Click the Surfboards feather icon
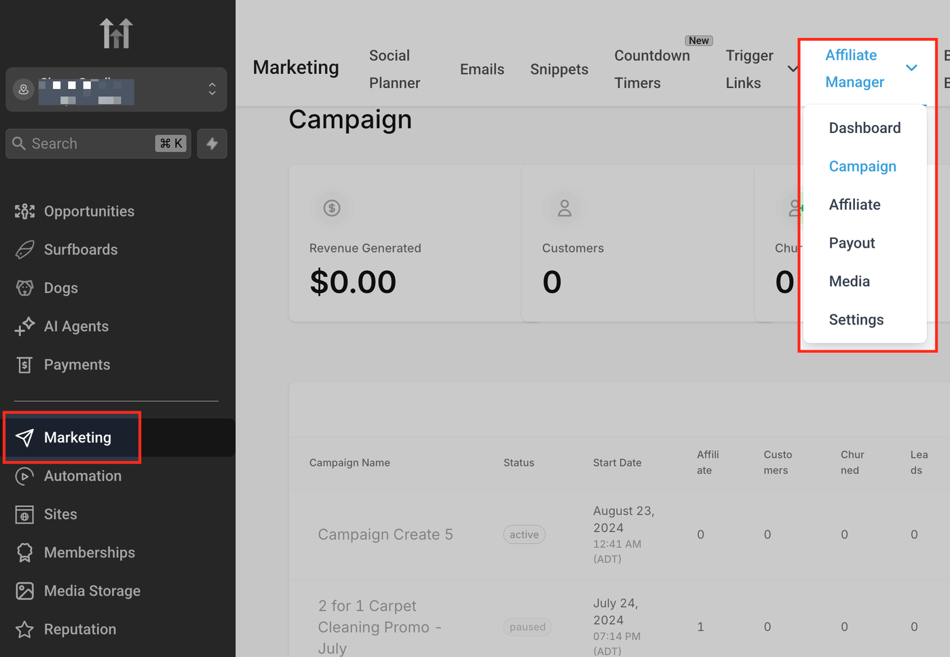Screen dimensions: 950x657 pyautogui.click(x=24, y=250)
